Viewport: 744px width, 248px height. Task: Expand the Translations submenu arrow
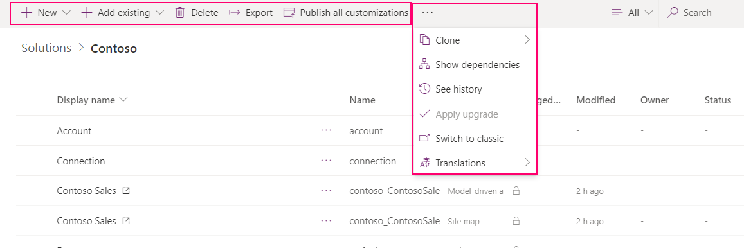[x=527, y=162]
